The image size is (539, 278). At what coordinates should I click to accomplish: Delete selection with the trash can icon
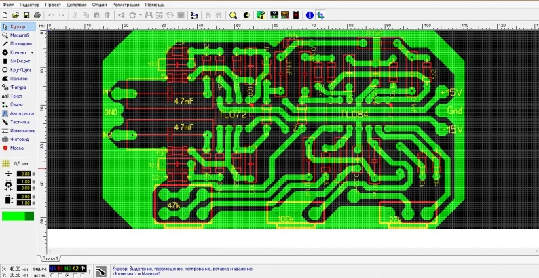107,15
